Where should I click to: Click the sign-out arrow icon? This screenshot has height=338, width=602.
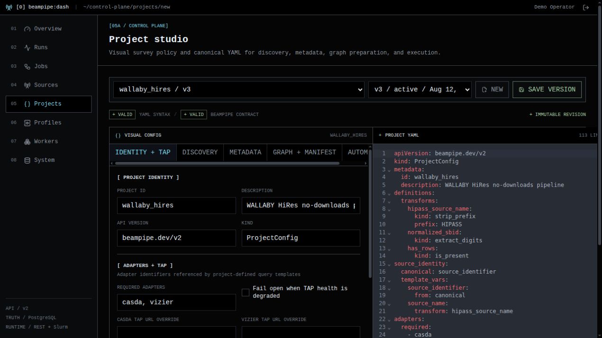[586, 7]
